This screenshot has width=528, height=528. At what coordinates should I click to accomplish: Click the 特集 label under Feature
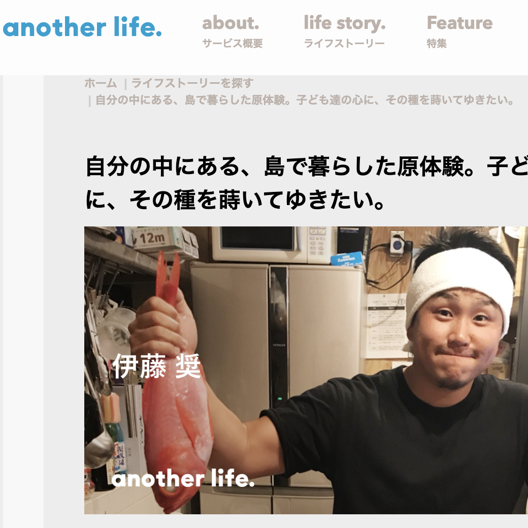437,44
